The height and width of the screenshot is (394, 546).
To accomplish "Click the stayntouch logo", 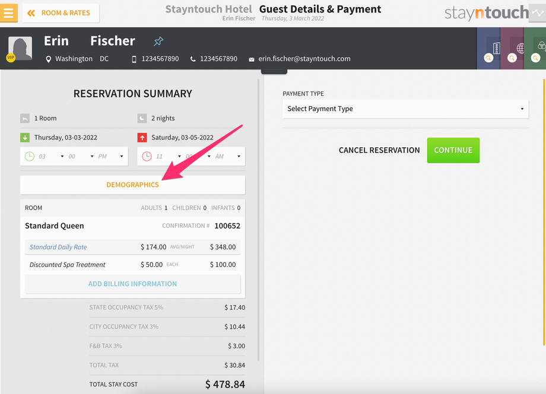I will coord(487,13).
